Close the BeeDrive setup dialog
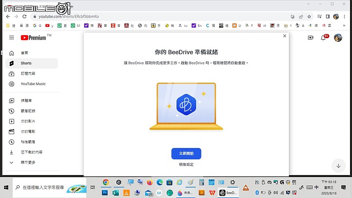The width and height of the screenshot is (352, 198). tap(285, 36)
